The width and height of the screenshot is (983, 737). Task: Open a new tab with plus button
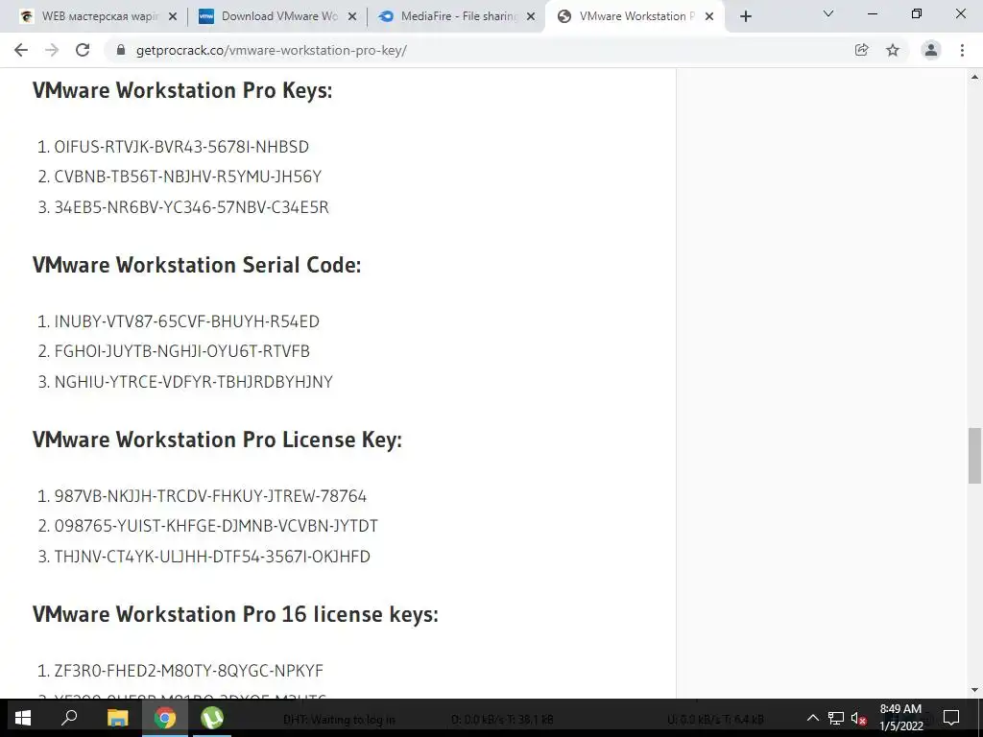[745, 17]
